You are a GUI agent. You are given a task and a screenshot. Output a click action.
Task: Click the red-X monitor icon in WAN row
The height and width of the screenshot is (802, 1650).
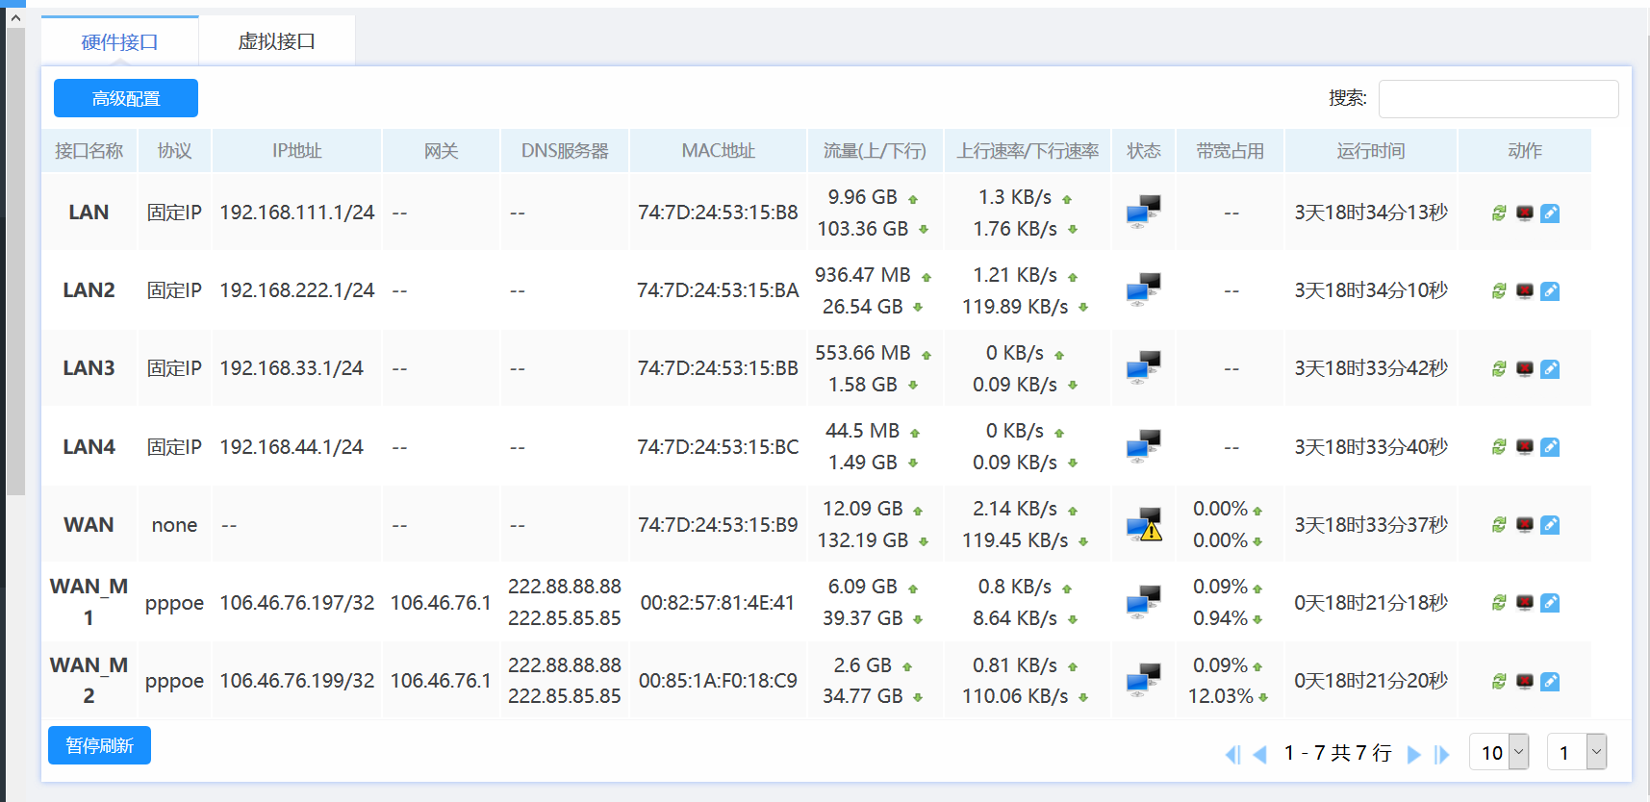pos(1525,525)
